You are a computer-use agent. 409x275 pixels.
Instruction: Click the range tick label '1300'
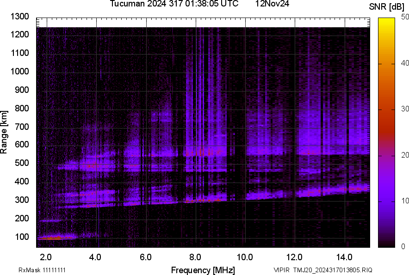coord(19,17)
